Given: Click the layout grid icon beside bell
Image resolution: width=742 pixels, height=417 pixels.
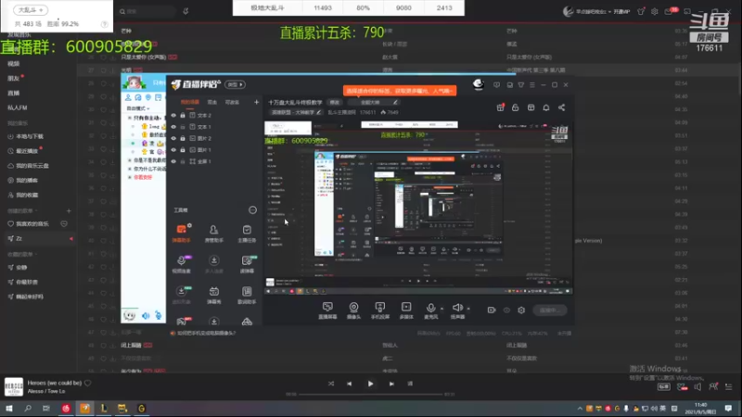Looking at the screenshot, I should point(531,107).
